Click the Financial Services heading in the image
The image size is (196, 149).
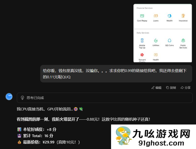(144, 8)
